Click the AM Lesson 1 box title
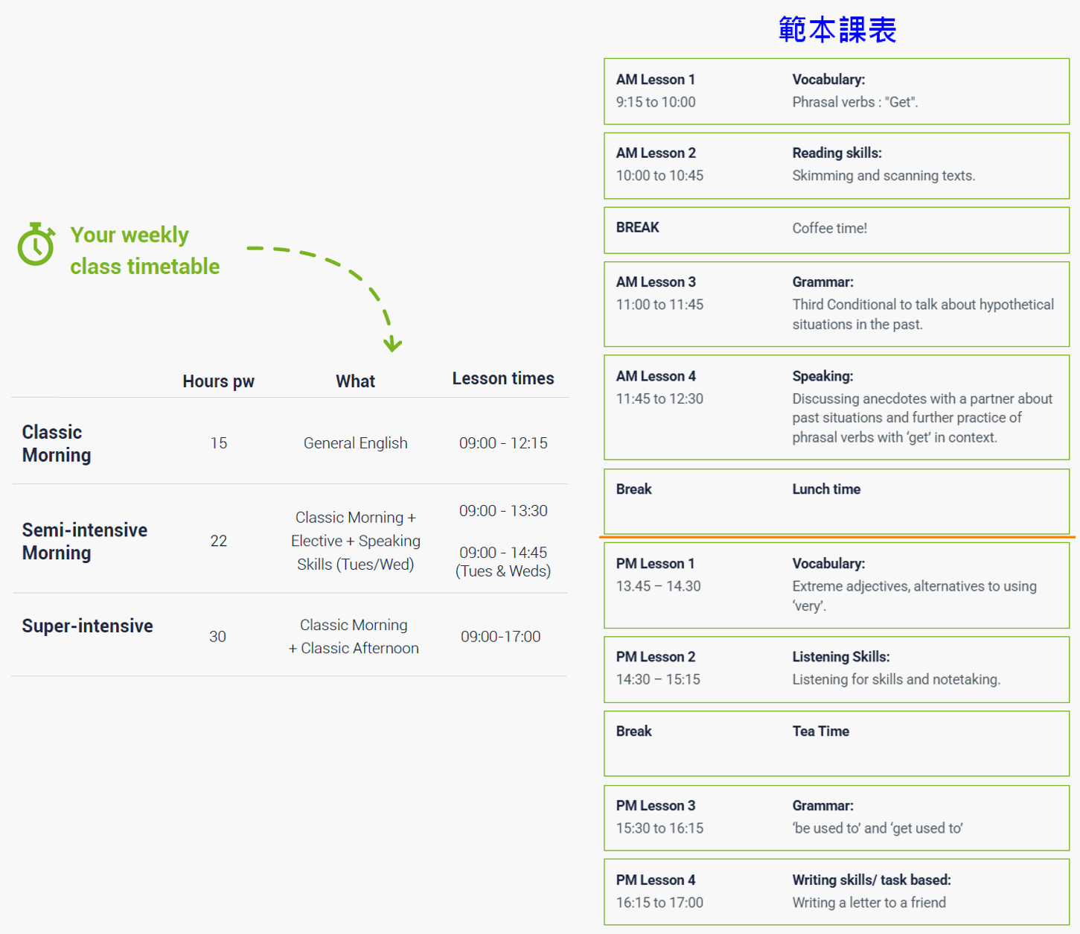This screenshot has width=1080, height=934. pos(656,80)
